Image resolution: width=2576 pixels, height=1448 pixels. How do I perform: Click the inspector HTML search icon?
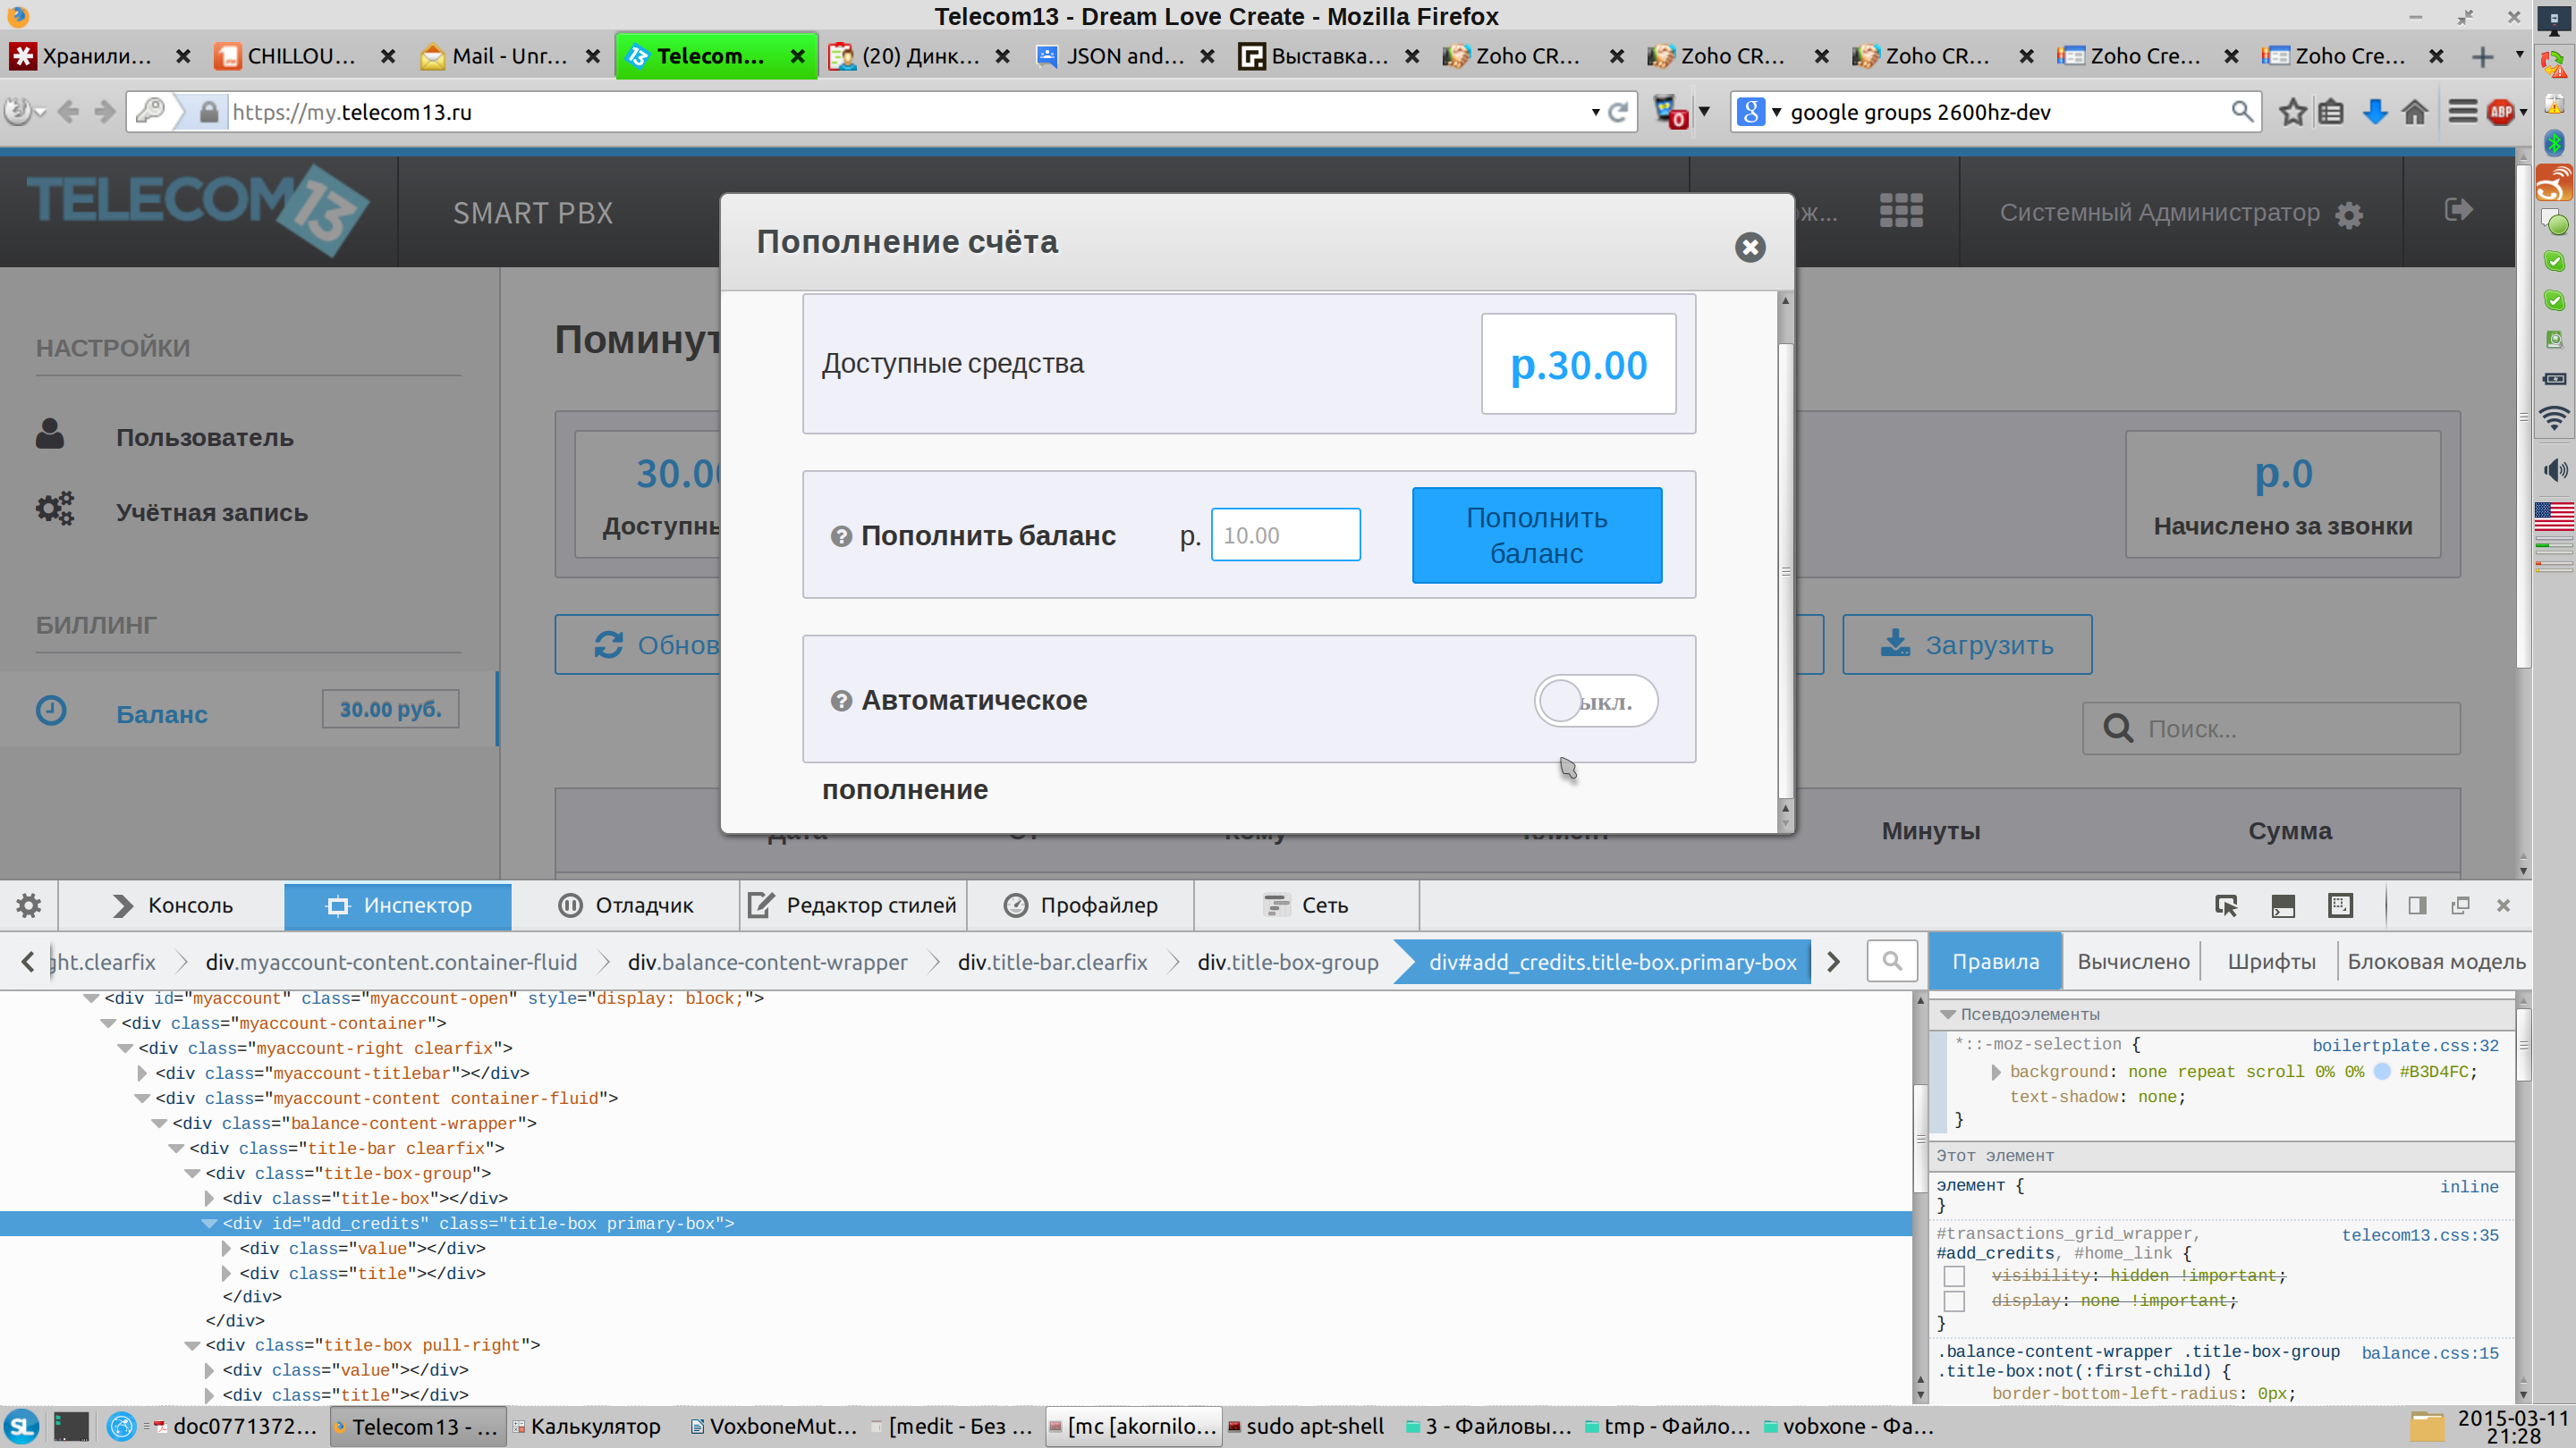pyautogui.click(x=1891, y=962)
